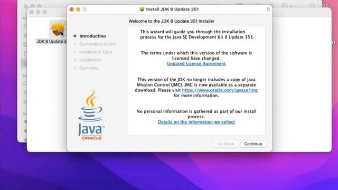Select the Introduction step

pos(92,36)
